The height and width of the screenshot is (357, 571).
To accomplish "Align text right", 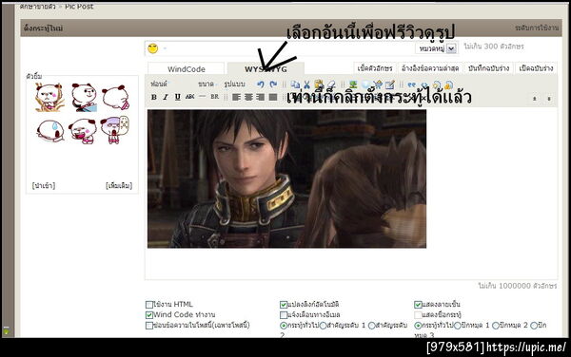I will tap(261, 97).
